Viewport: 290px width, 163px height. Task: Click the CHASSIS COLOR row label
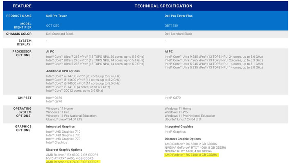[19, 34]
